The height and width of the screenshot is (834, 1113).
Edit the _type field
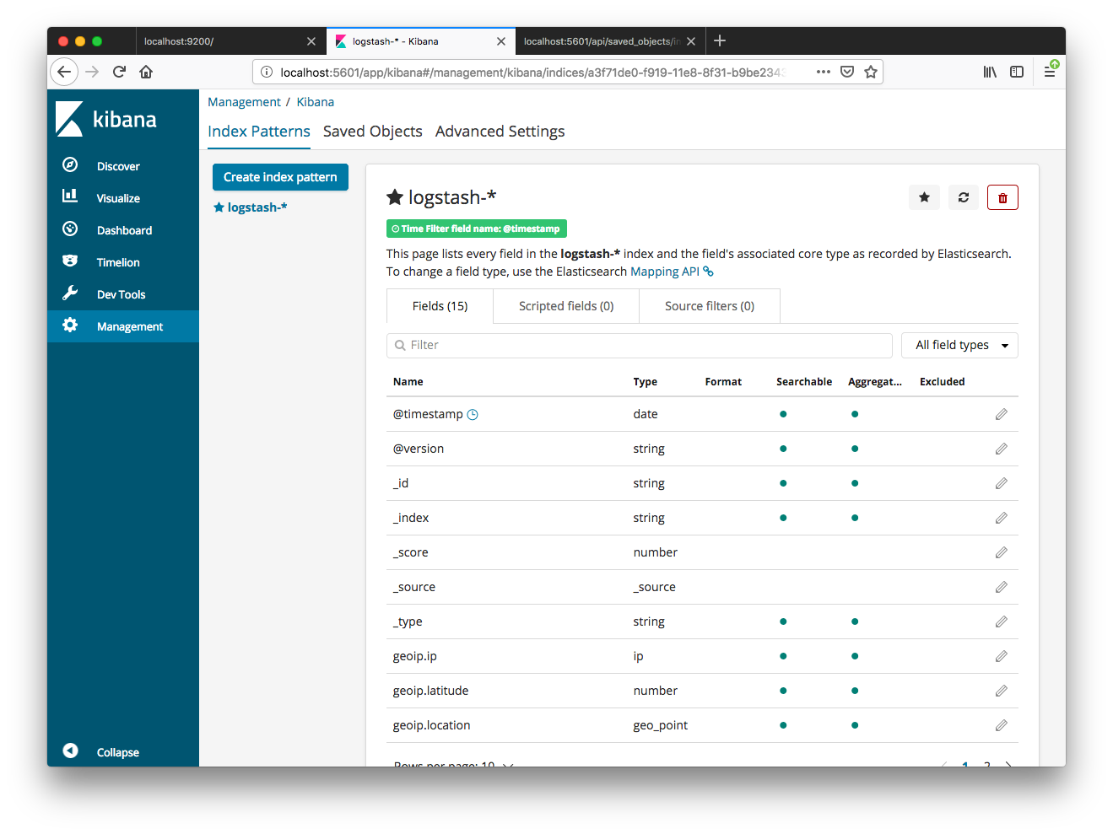[x=1001, y=621]
